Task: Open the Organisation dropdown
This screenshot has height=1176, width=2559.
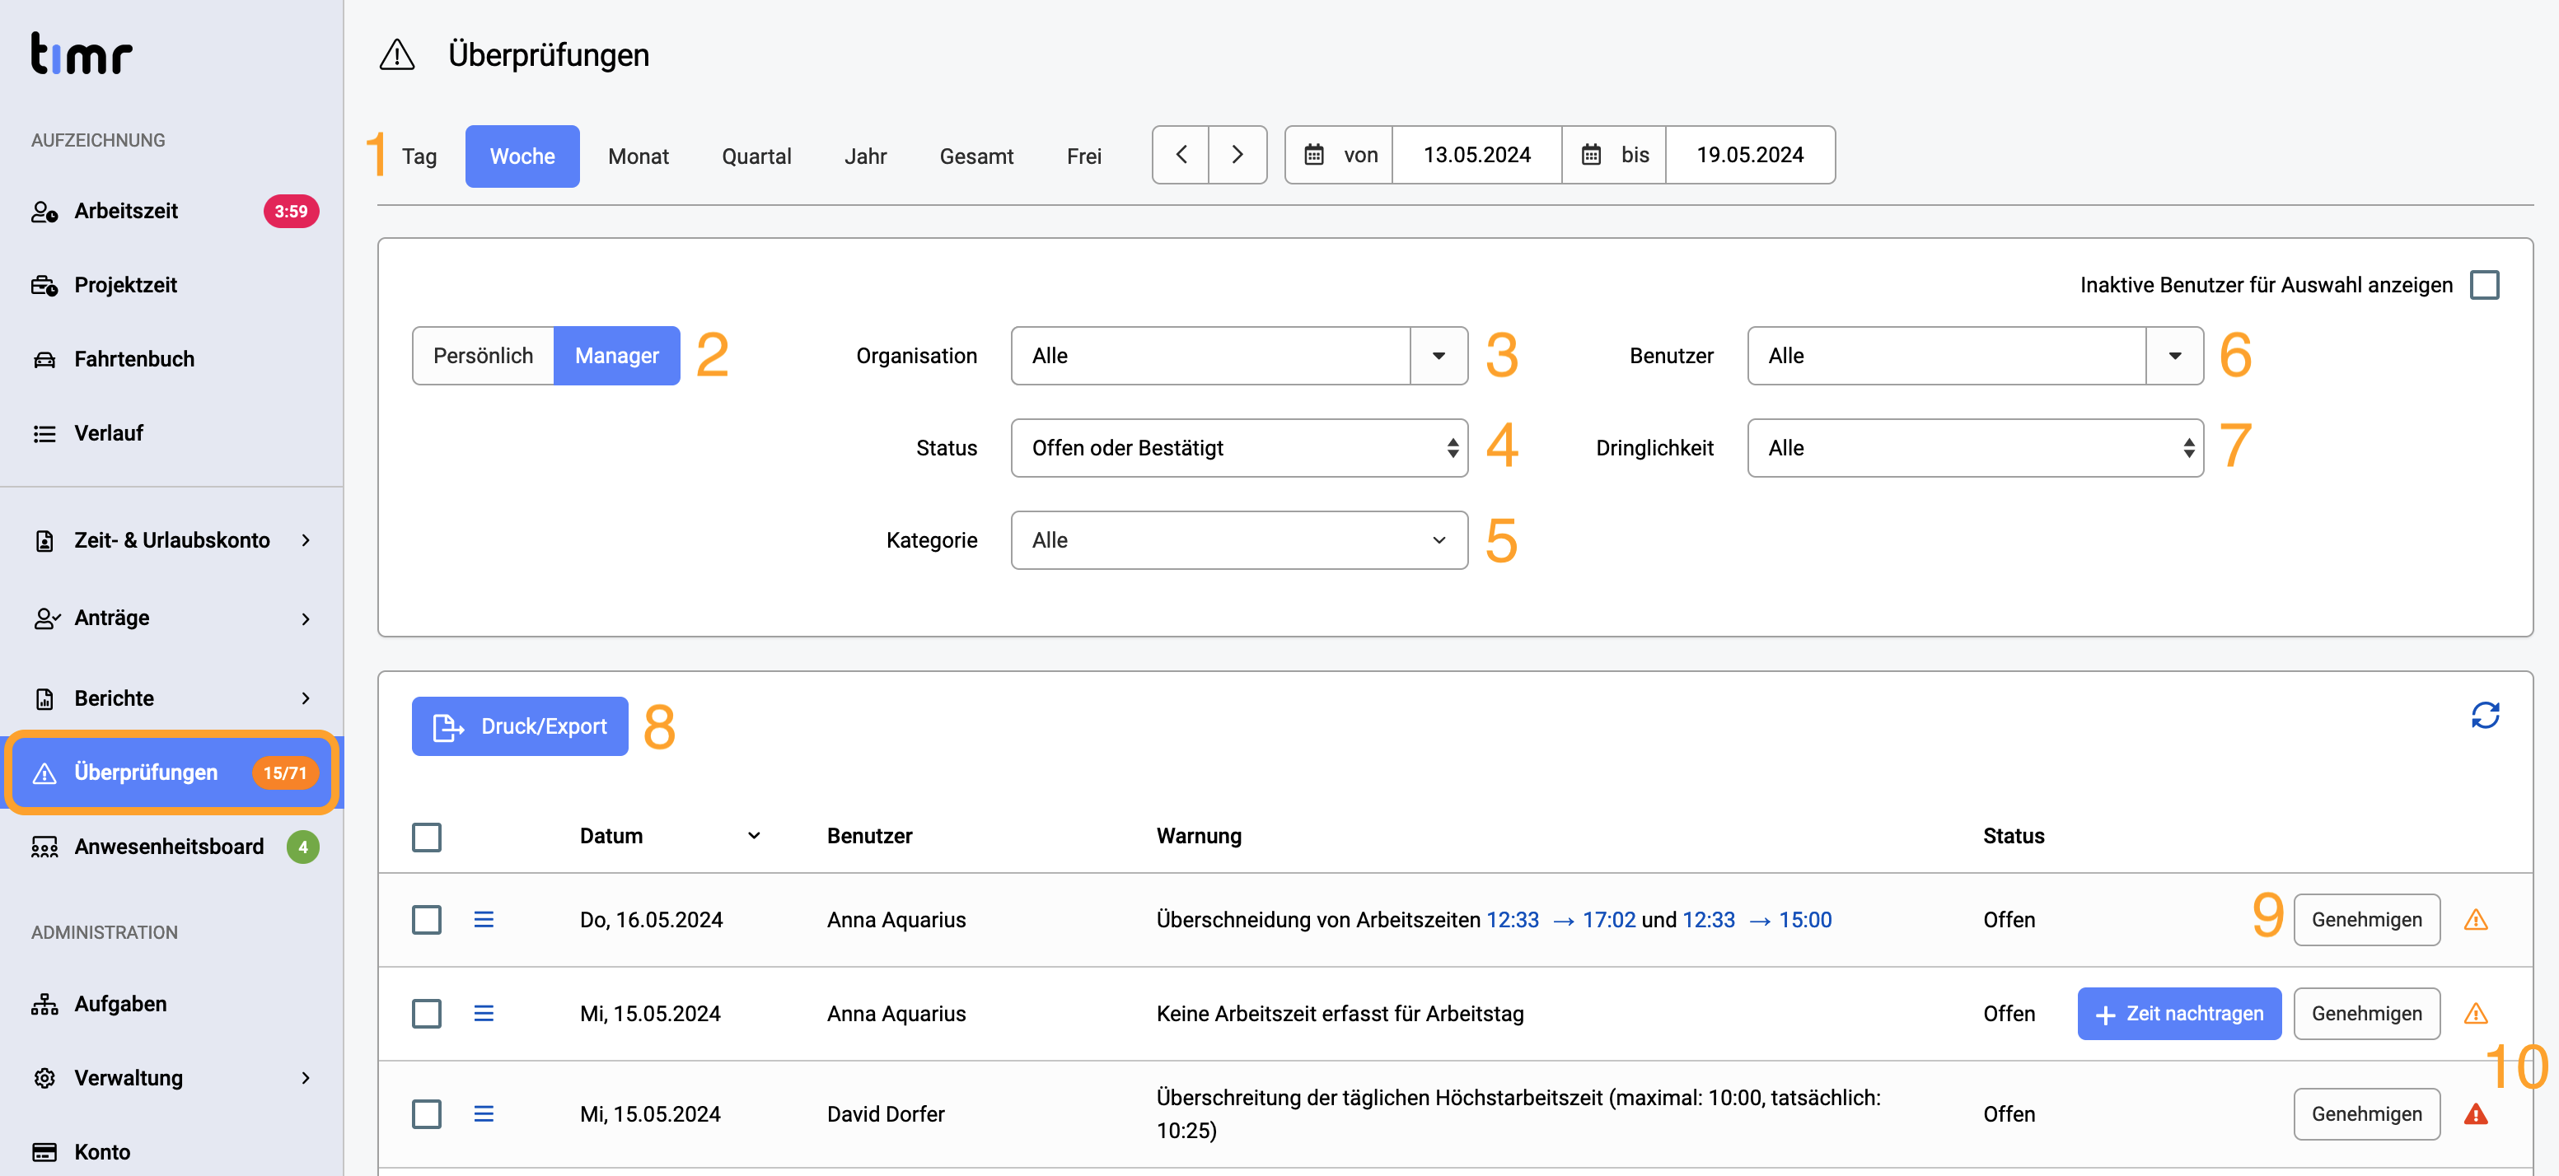Action: click(1239, 356)
